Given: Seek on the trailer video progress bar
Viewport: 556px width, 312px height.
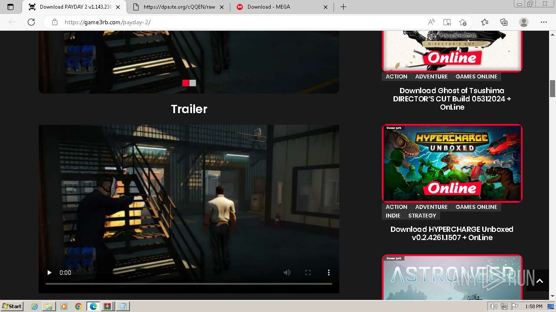Looking at the screenshot, I should [189, 284].
